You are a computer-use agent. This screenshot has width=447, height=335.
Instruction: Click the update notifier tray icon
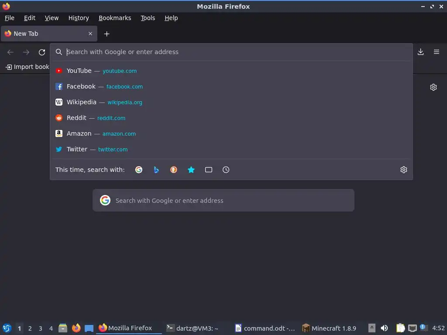423,328
